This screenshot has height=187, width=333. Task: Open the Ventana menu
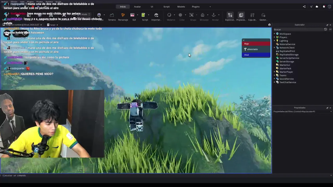49,2
